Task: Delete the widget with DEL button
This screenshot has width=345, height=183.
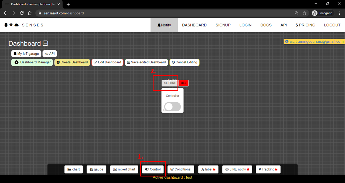Action: click(183, 83)
